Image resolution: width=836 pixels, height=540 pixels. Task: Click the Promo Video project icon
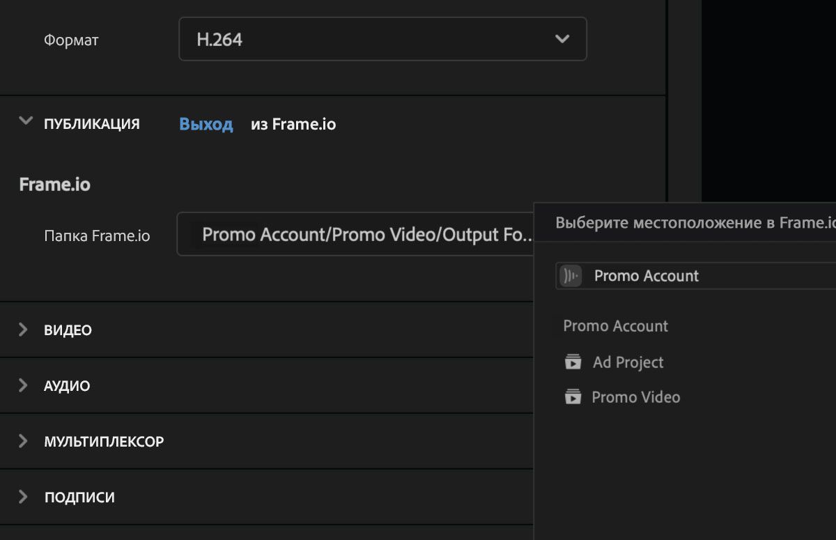click(x=573, y=397)
